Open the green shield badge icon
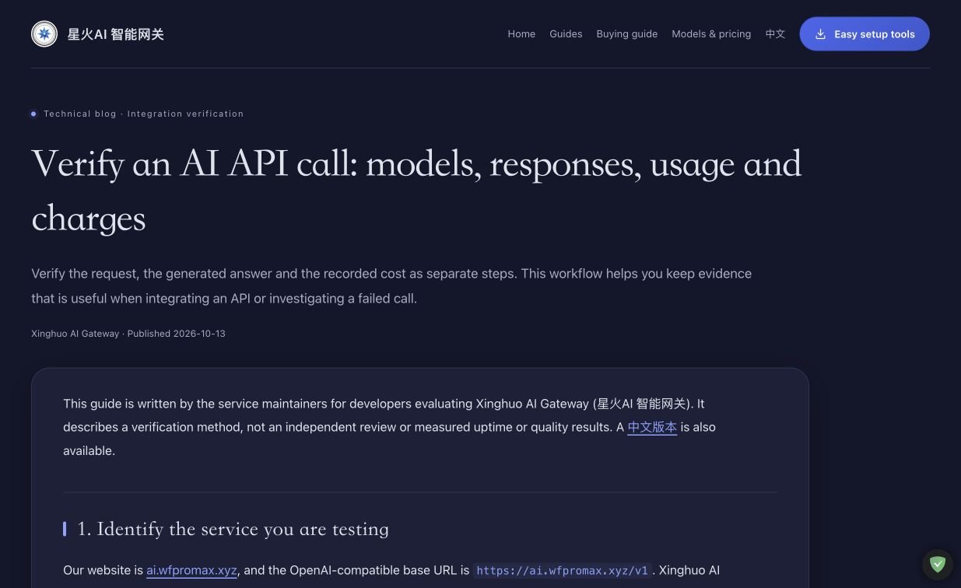961x588 pixels. [x=938, y=565]
